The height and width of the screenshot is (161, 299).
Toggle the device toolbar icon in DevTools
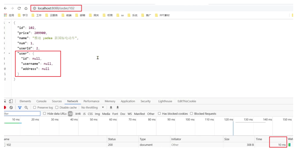tap(11, 101)
